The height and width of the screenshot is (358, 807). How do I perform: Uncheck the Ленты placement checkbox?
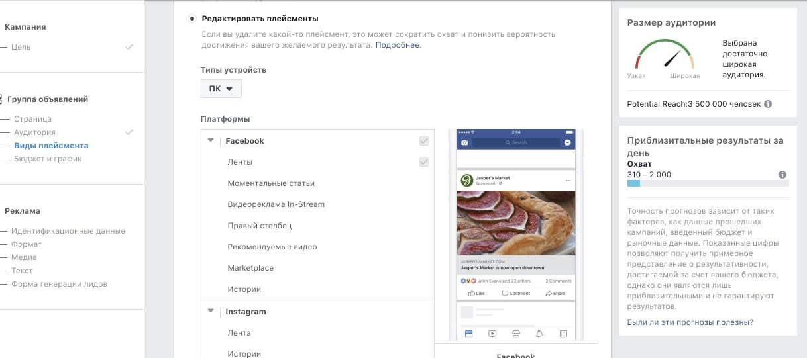424,162
